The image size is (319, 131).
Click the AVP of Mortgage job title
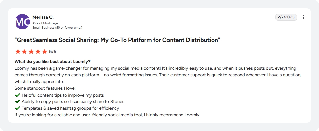pyautogui.click(x=45, y=23)
